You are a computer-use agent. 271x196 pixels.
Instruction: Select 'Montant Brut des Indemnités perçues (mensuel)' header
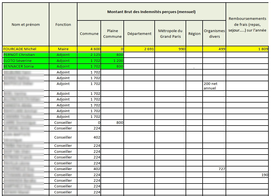pyautogui.click(x=152, y=12)
